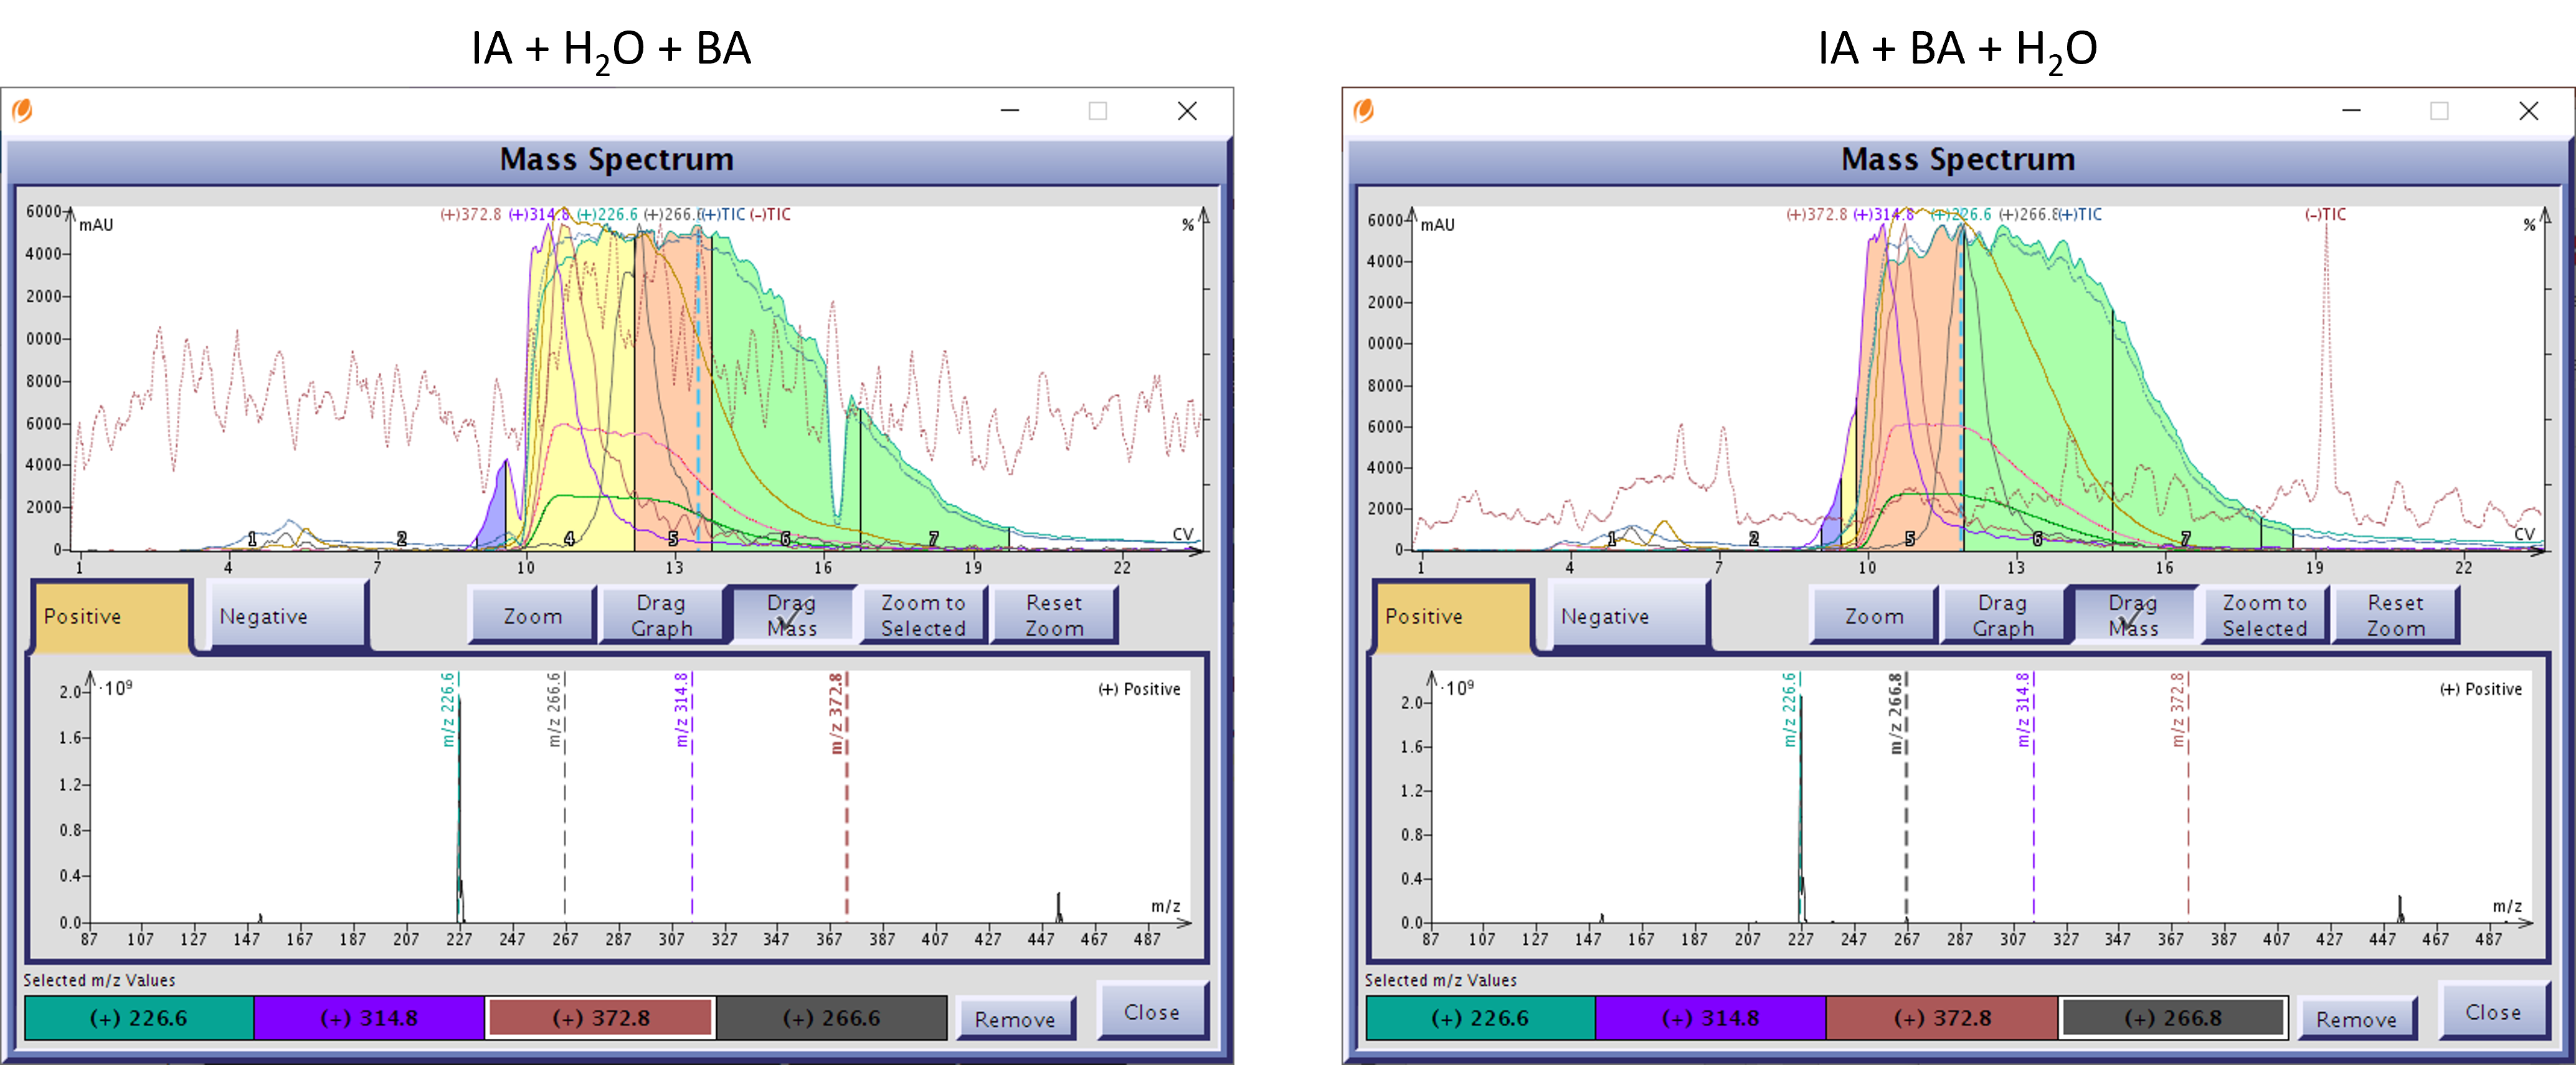This screenshot has height=1065, width=2576.
Task: Select the Positive tab in right window
Action: coord(1453,616)
